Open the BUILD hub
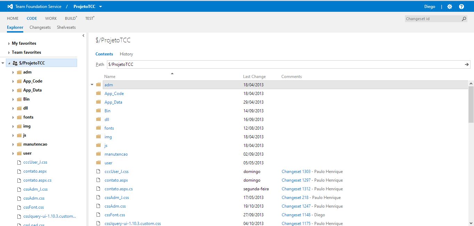The height and width of the screenshot is (226, 474). tap(71, 18)
